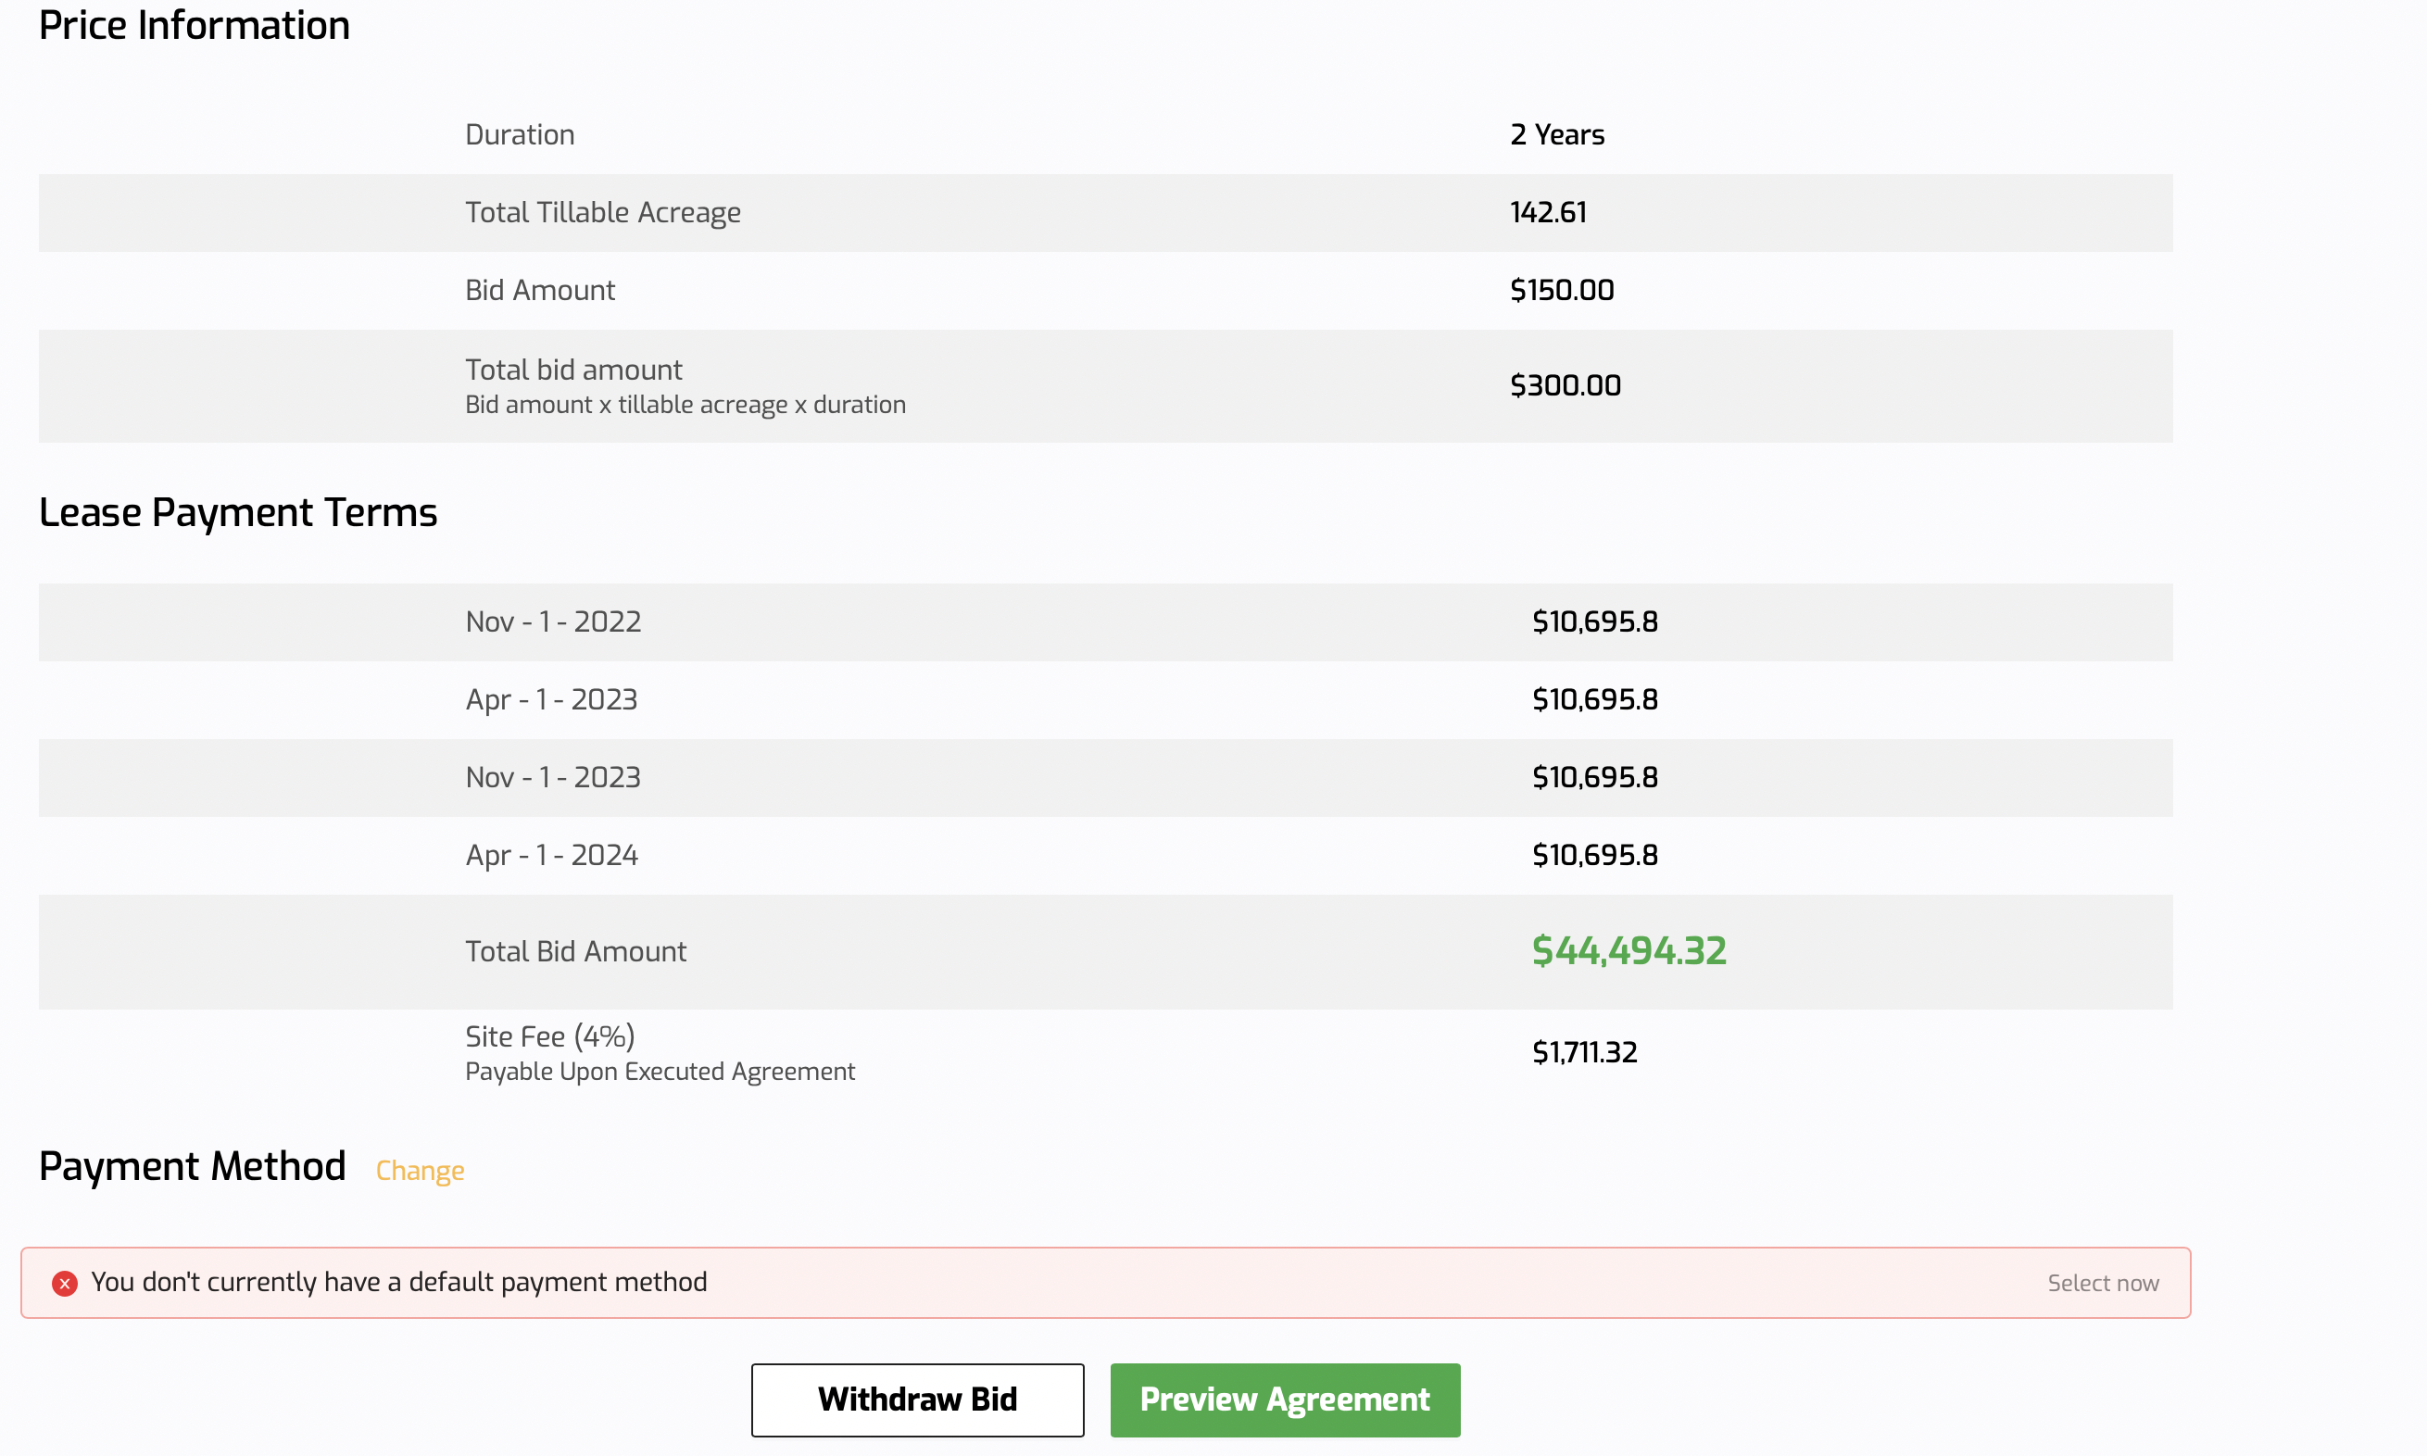2427x1456 pixels.
Task: Click the 142.61 acreage value
Action: tap(1548, 213)
